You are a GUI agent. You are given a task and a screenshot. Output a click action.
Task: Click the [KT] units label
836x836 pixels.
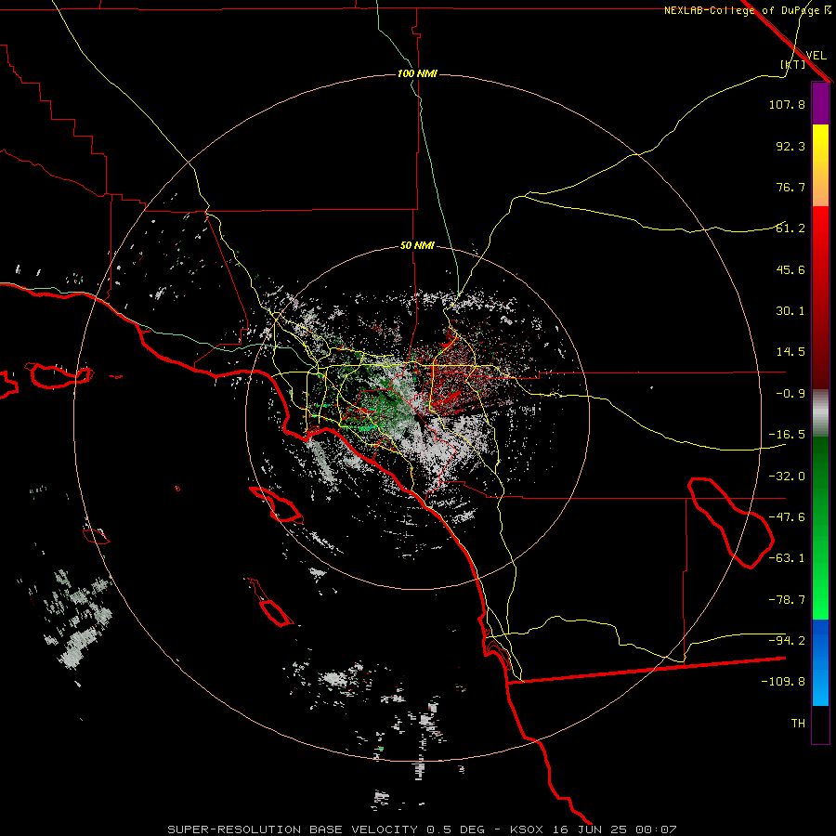[792, 64]
